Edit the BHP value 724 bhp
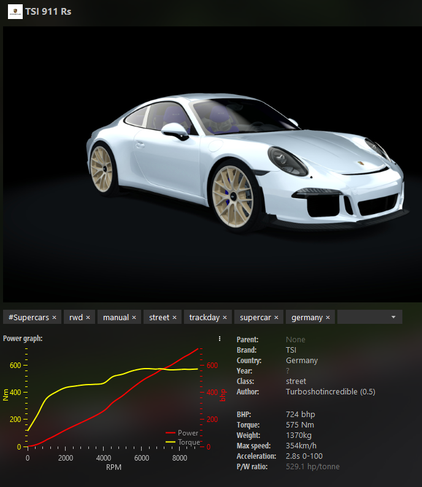This screenshot has height=487, width=422. click(300, 415)
